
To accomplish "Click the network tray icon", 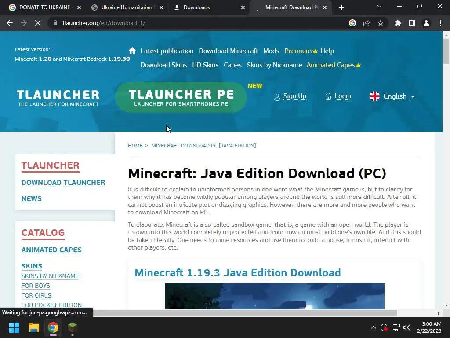I will click(396, 327).
